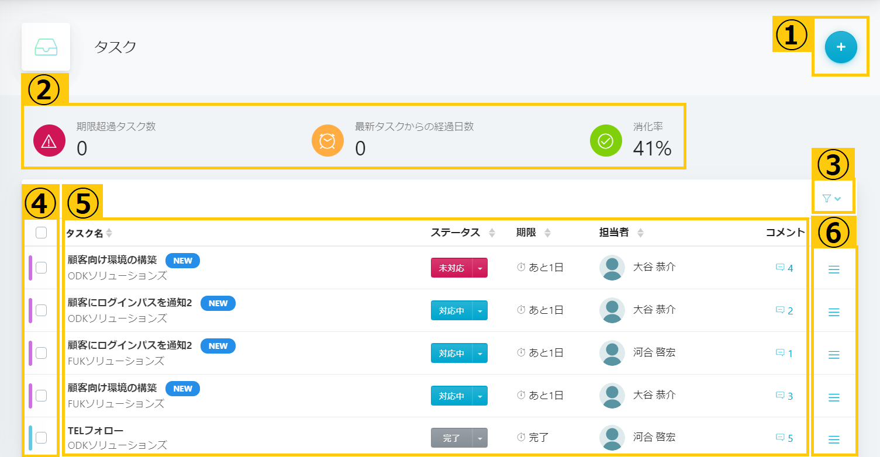
Task: Open hamburger menu for 顧客向け環境の構築 FUKソリューションズ row
Action: coord(834,397)
